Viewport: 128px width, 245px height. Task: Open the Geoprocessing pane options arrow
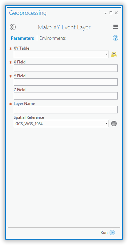[x=106, y=13]
